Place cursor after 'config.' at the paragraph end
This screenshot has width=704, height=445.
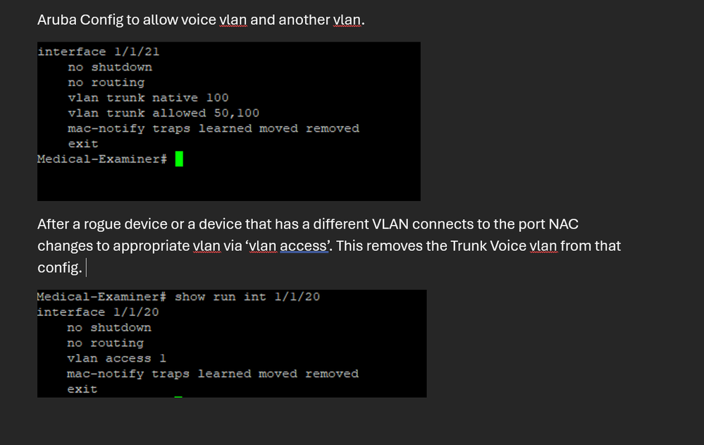(84, 268)
